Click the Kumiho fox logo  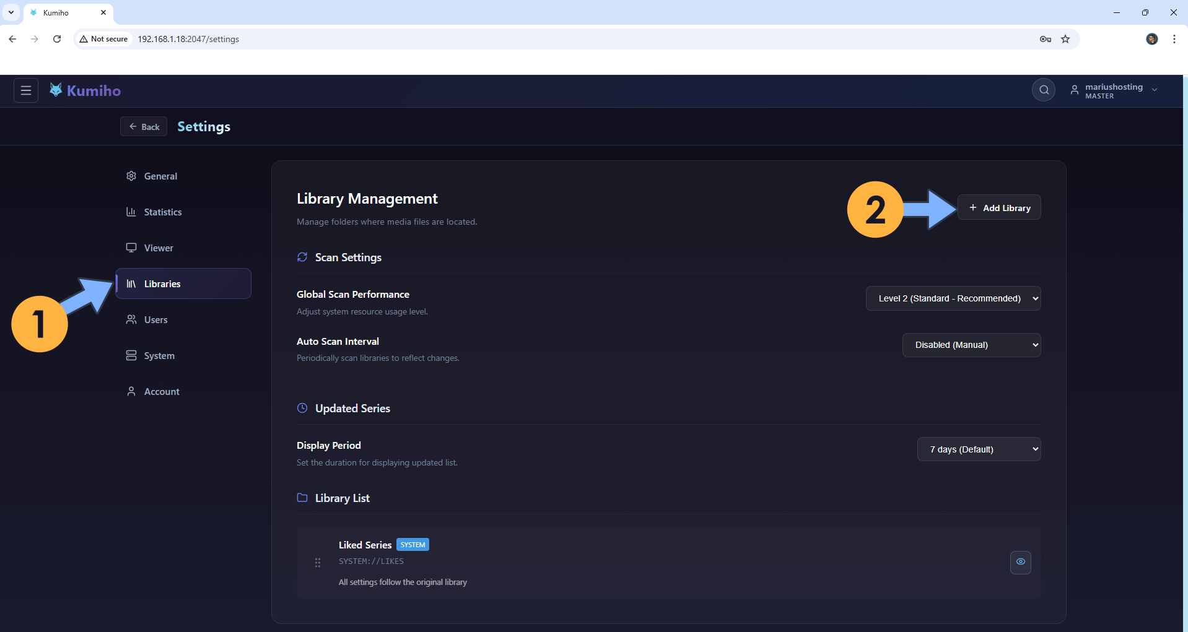coord(56,89)
